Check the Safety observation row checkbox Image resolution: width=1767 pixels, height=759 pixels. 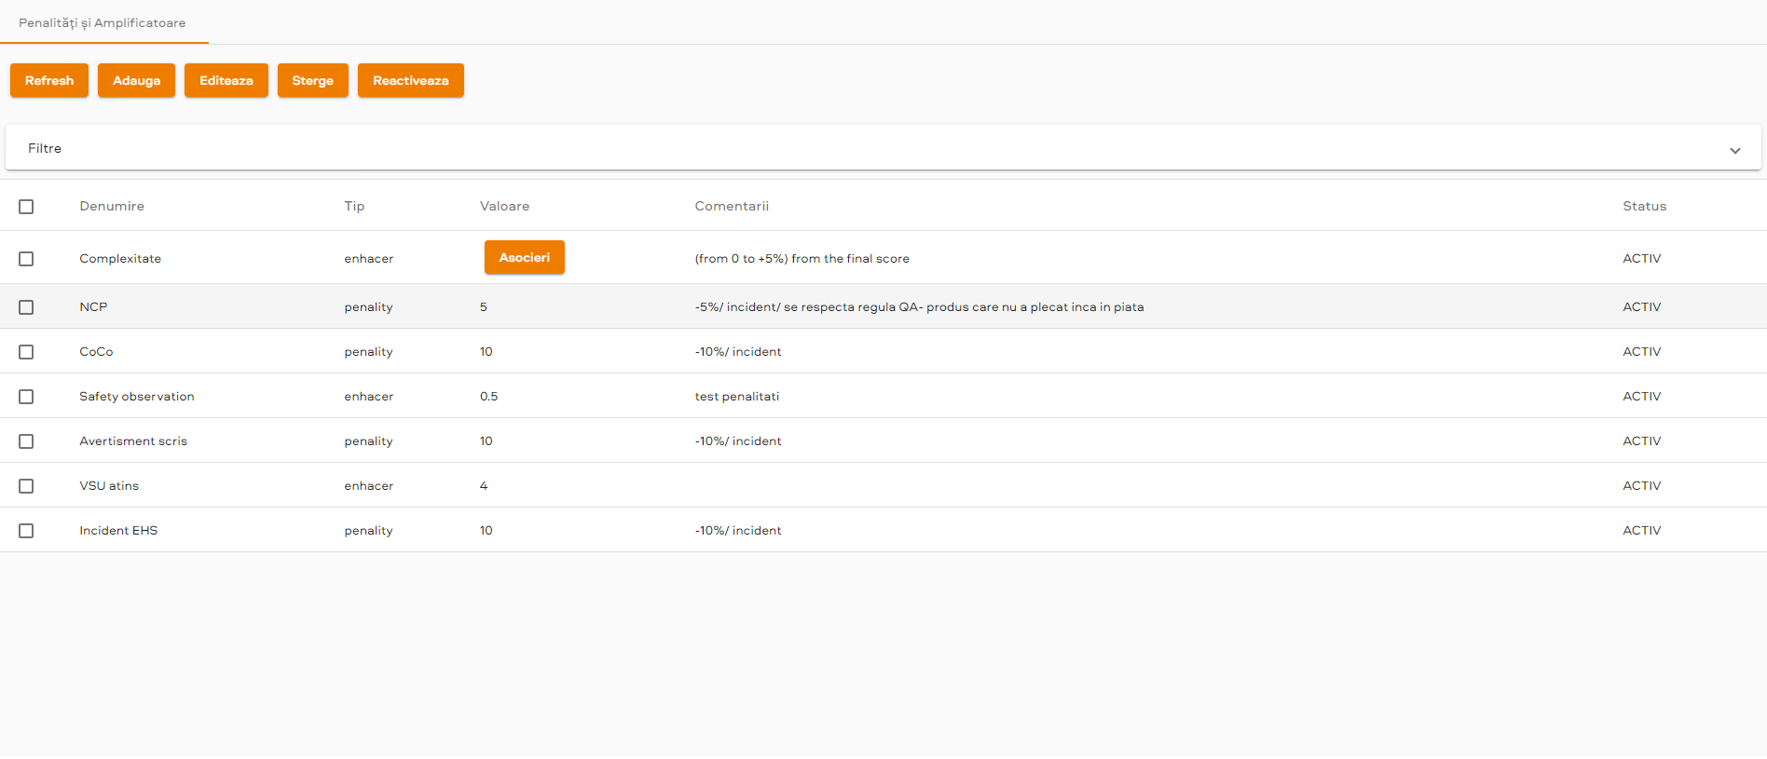pos(26,397)
